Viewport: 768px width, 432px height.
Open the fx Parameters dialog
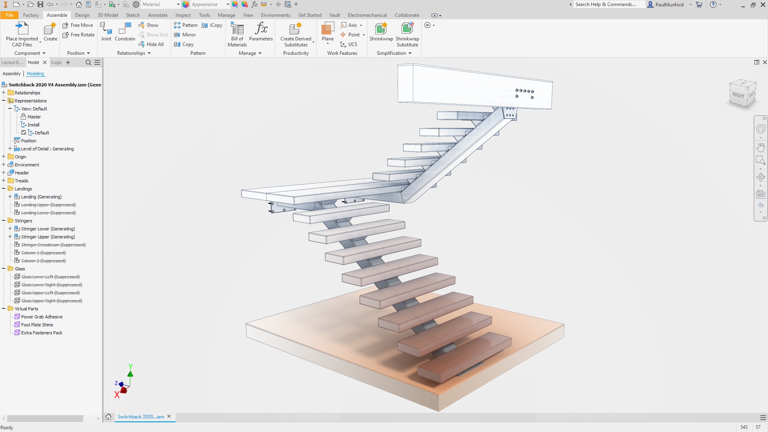tap(261, 29)
